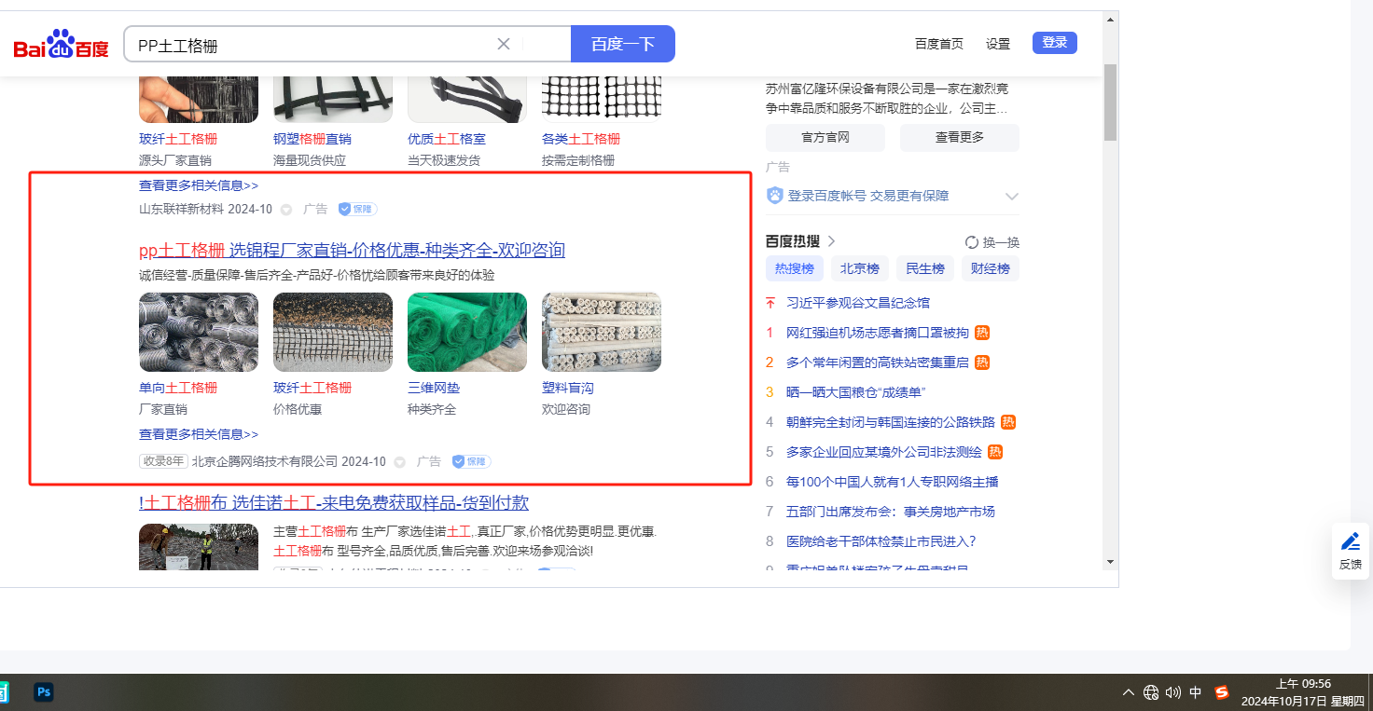Switch the 中 input language indicator

point(1196,692)
